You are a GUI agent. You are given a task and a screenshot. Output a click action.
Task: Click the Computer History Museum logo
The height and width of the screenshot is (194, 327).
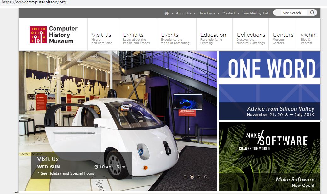[x=54, y=35]
